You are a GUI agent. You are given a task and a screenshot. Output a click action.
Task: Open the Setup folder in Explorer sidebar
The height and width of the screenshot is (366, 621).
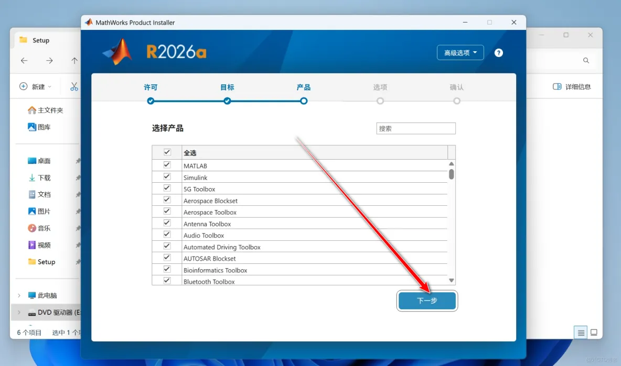[41, 262]
